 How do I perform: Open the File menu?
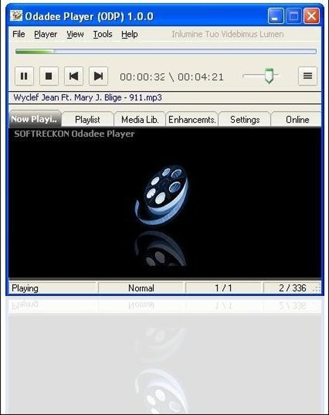[x=18, y=34]
